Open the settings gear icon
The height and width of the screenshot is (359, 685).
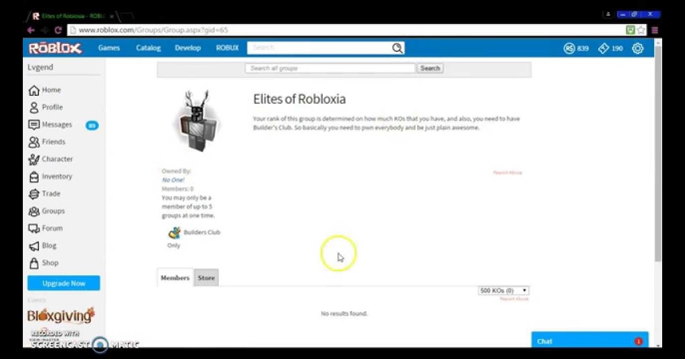point(638,48)
